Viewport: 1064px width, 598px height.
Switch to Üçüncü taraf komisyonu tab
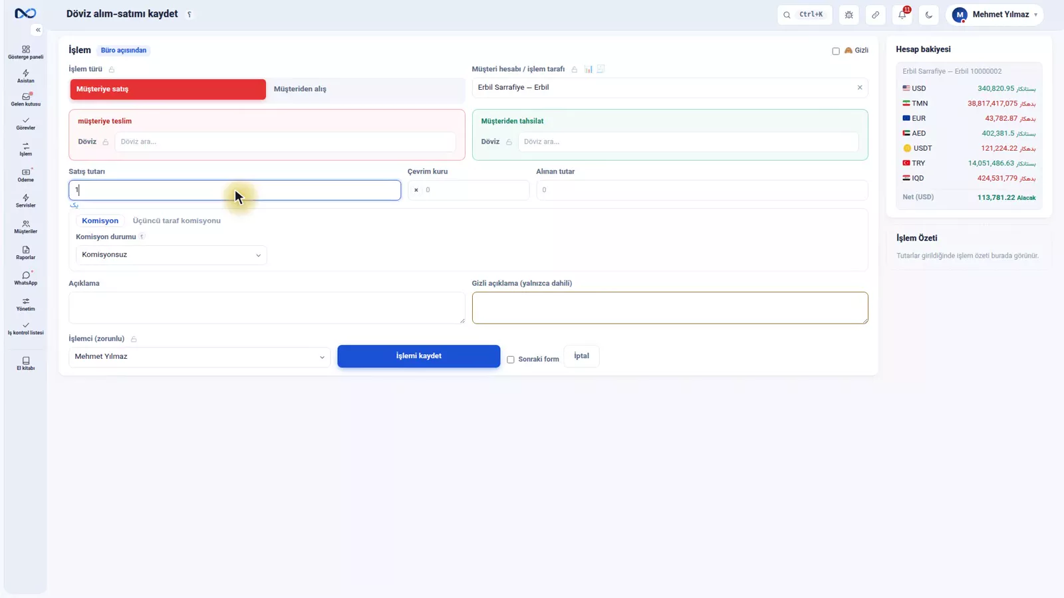coord(176,221)
